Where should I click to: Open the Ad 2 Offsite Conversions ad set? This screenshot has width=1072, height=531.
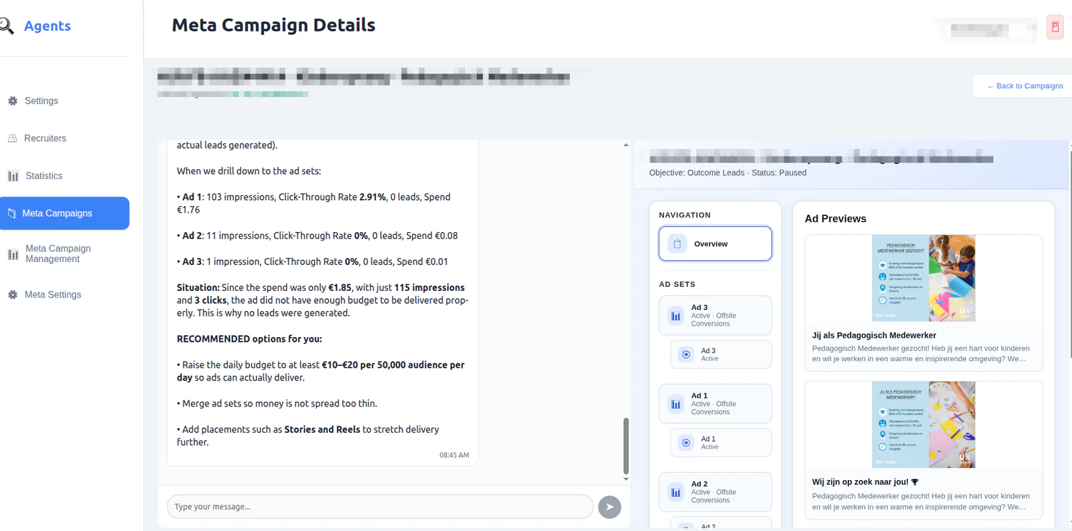pos(715,492)
